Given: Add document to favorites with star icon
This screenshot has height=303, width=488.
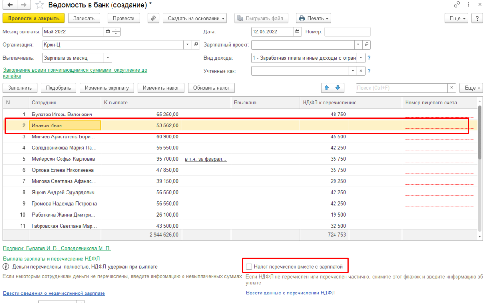Looking at the screenshot, I should click(40, 5).
